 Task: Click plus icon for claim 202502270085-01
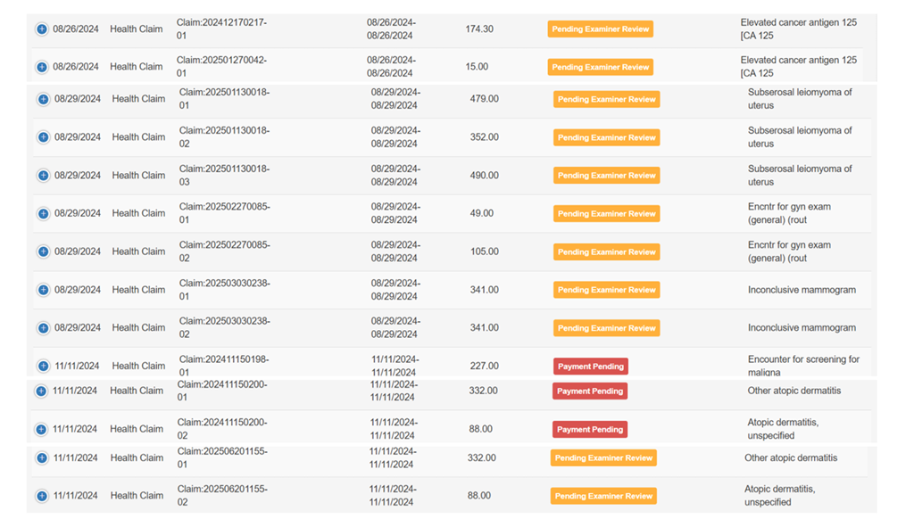point(43,214)
